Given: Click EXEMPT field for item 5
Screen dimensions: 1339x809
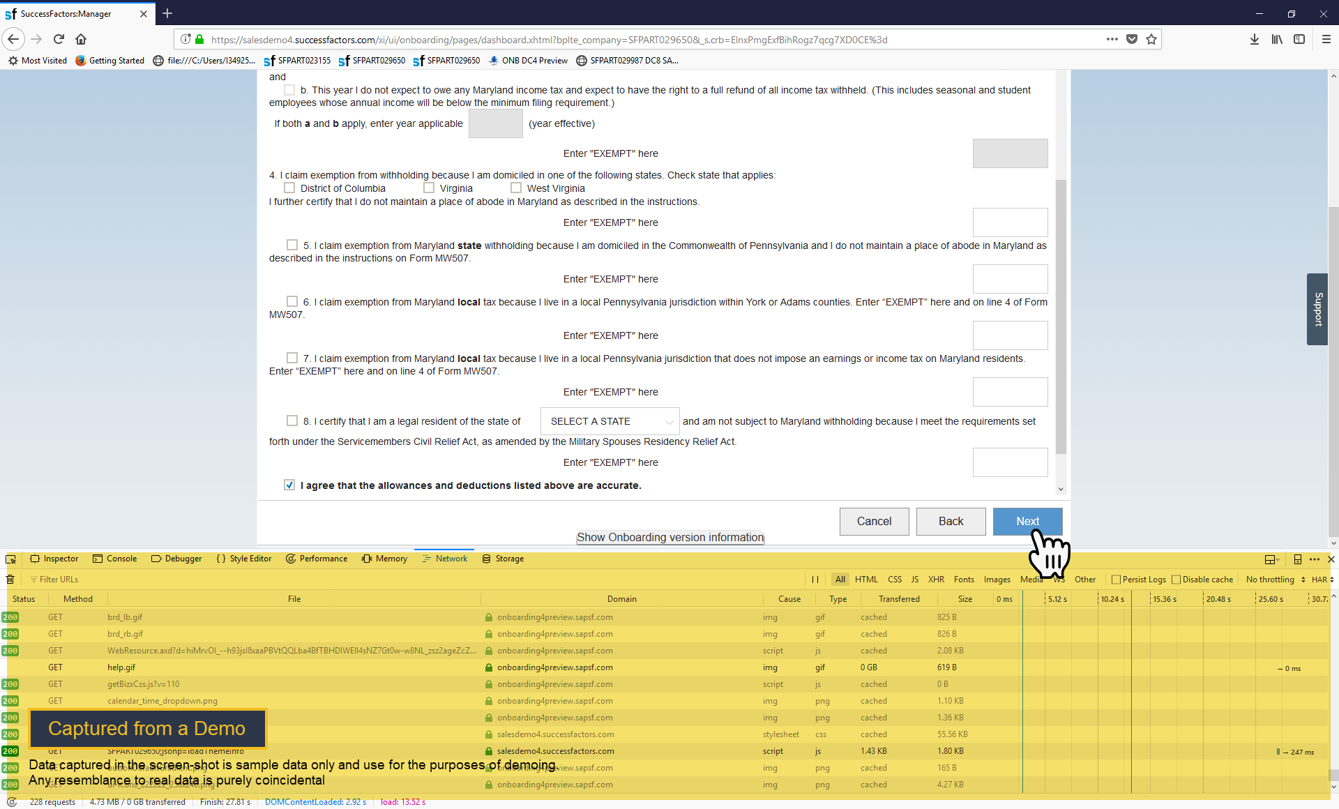Looking at the screenshot, I should click(x=1011, y=279).
